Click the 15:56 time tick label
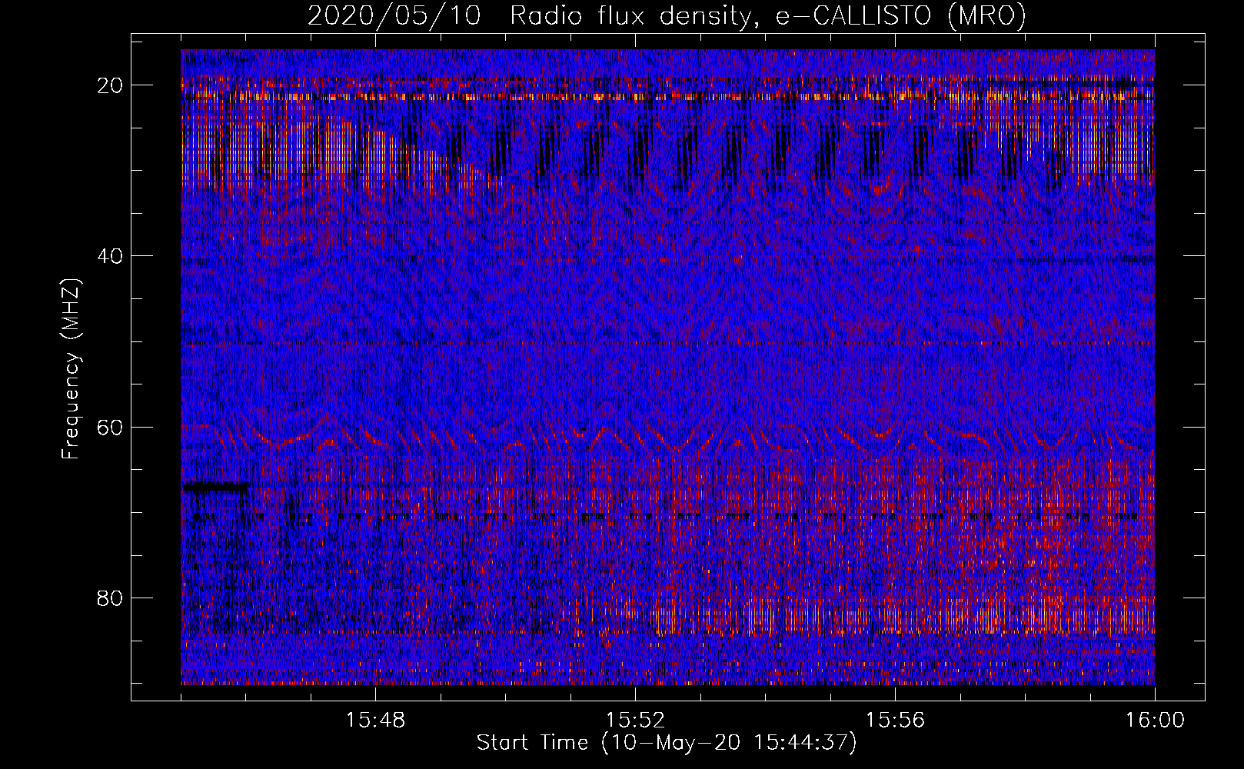 click(896, 721)
